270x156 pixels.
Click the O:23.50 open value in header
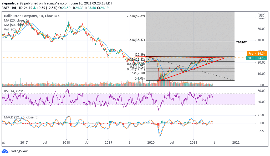pos(64,8)
